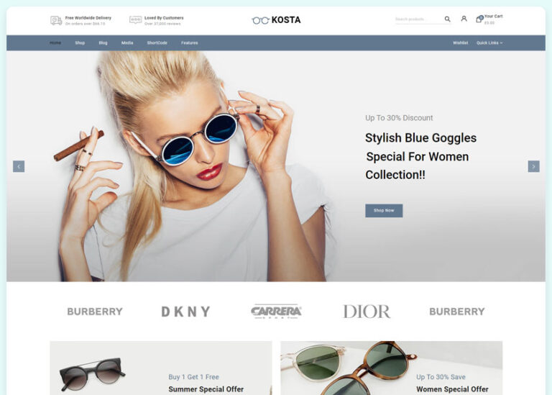Go to previous slide with left arrow
552x395 pixels.
[x=19, y=166]
